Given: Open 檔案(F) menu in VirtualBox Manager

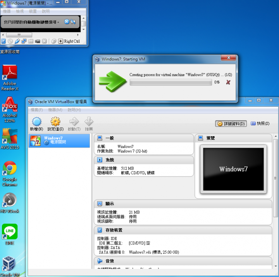Looking at the screenshot, I should click(x=37, y=110).
